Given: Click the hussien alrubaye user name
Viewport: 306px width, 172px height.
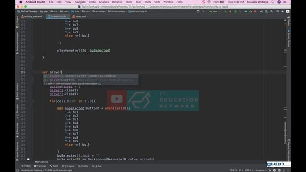Looking at the screenshot, I should pos(258,2).
